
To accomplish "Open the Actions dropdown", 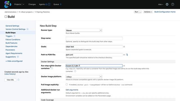I will [x=148, y=12].
